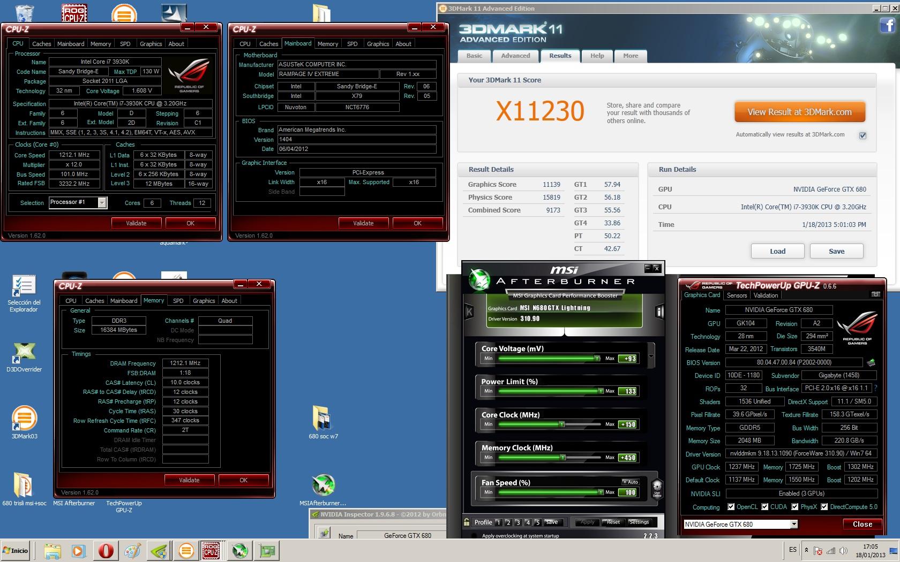Click the Memory Clock slider handle

click(x=562, y=457)
